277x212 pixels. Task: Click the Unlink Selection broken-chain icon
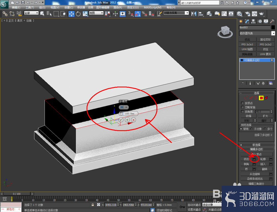[12, 14]
